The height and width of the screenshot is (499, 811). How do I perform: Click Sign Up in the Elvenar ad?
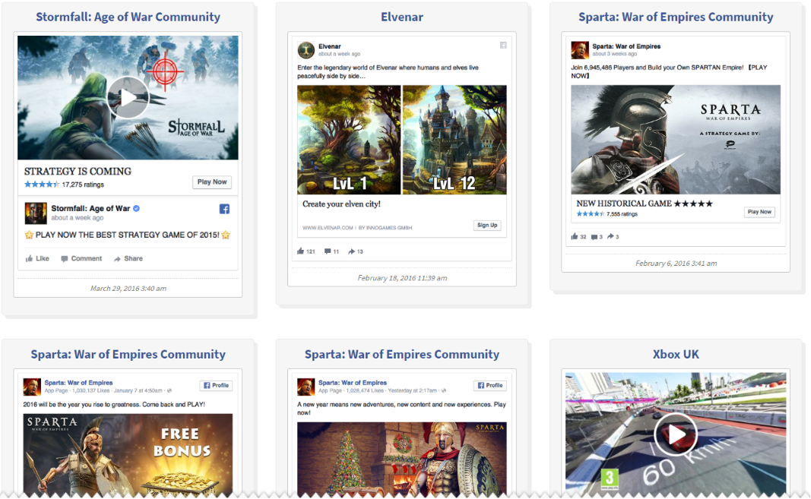(487, 226)
